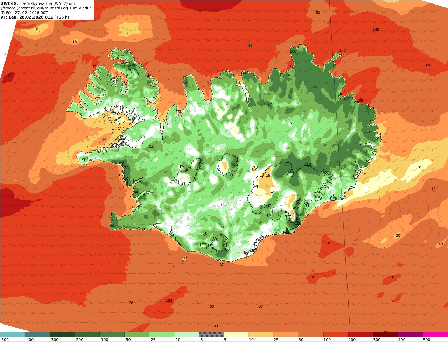Image resolution: width=448 pixels, height=342 pixels.
Task: Click the map value '116' at the right edge
Action: (x=428, y=65)
